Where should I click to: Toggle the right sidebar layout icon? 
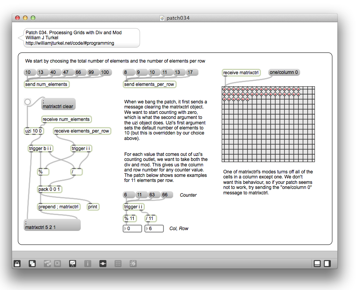tap(327, 264)
